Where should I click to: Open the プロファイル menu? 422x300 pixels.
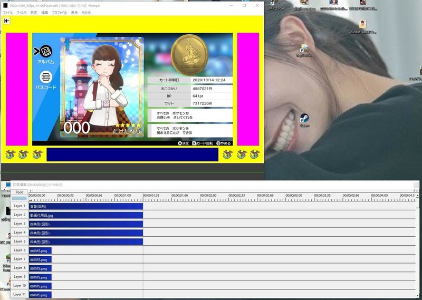pos(59,13)
